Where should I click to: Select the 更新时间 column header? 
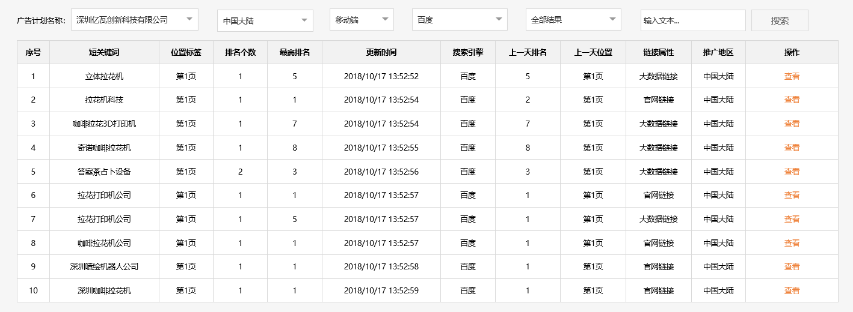pos(381,52)
